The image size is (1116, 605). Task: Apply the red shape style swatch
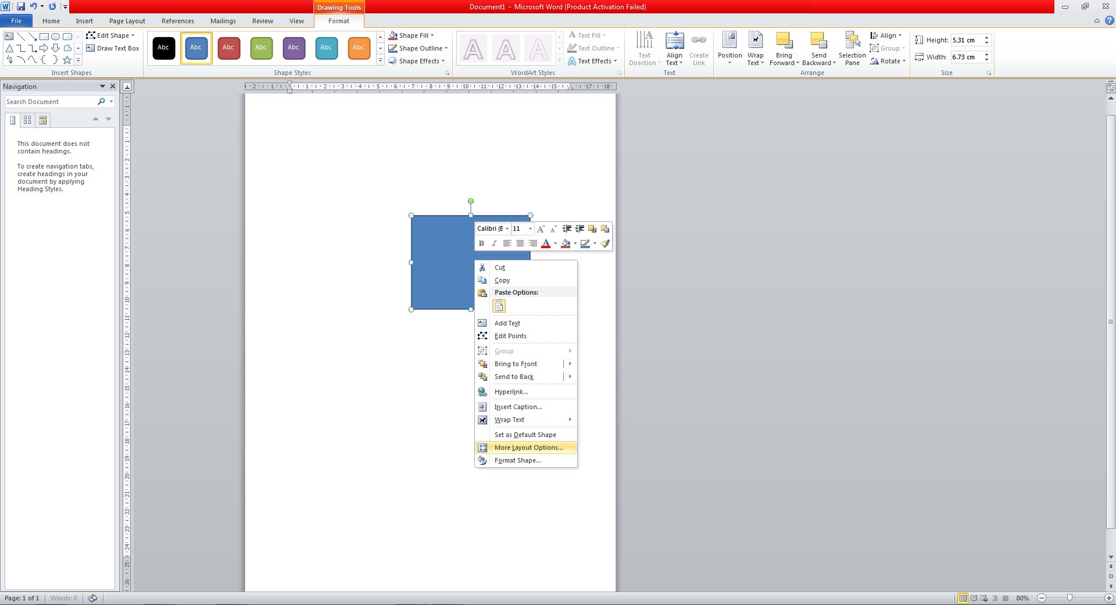(228, 48)
